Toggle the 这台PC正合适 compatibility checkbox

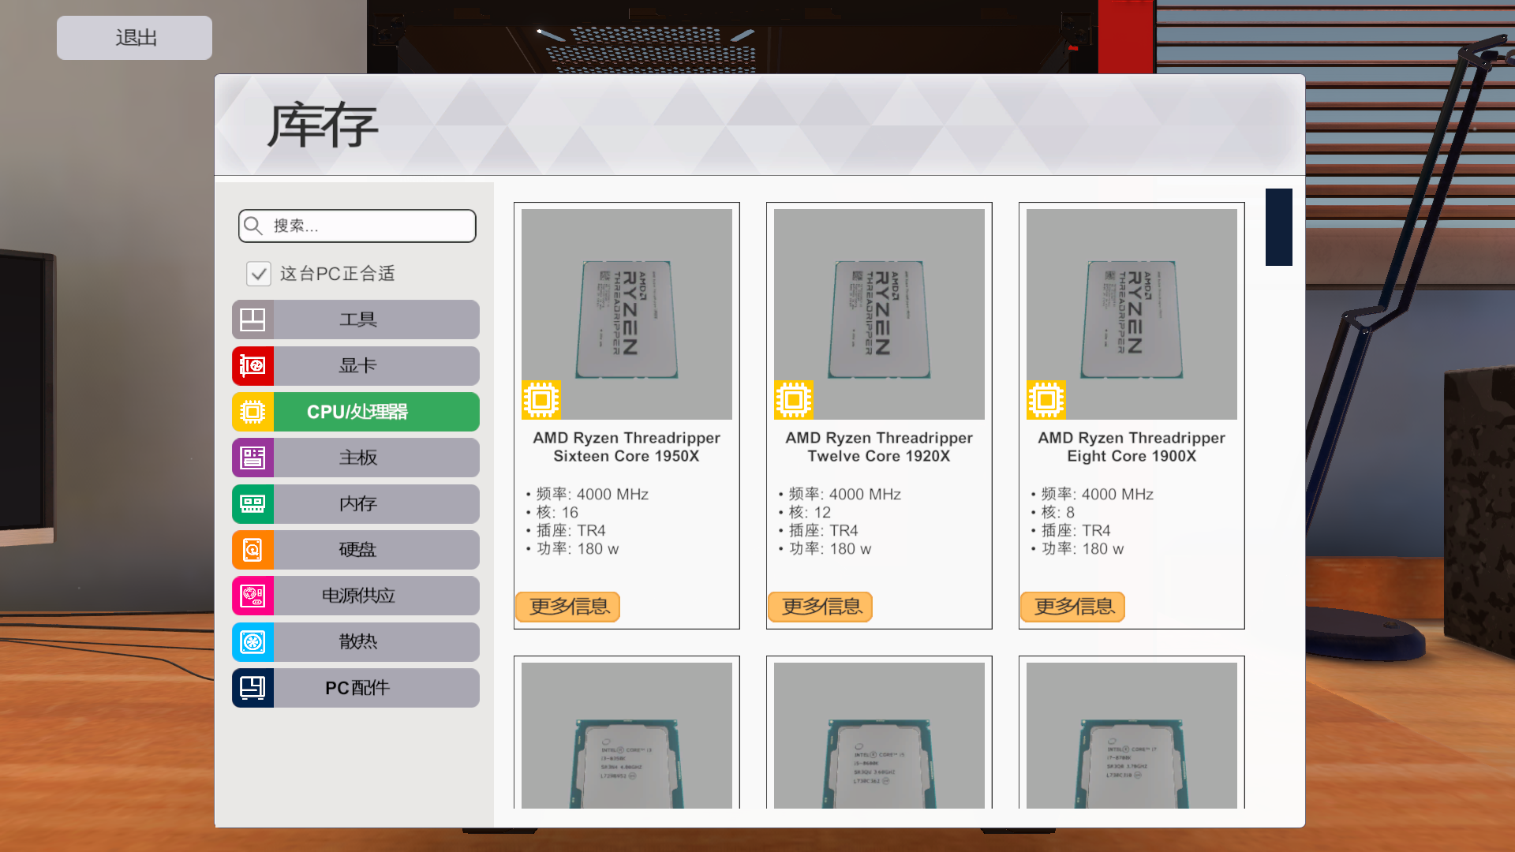coord(259,274)
